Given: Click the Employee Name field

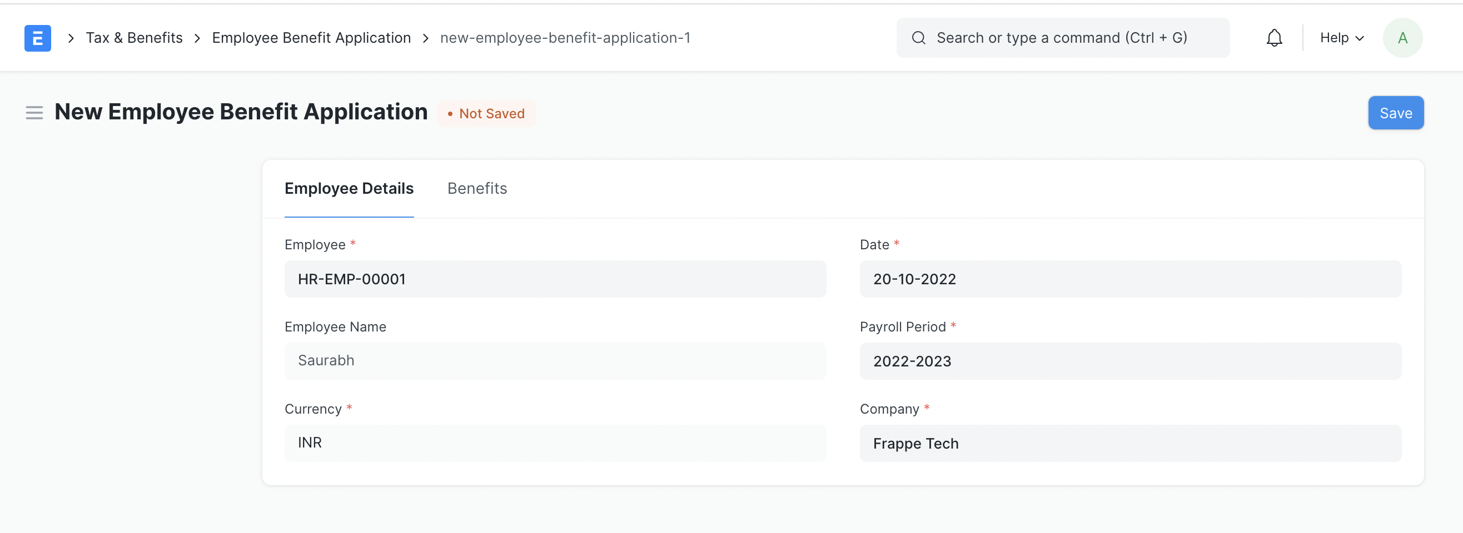Looking at the screenshot, I should point(555,361).
